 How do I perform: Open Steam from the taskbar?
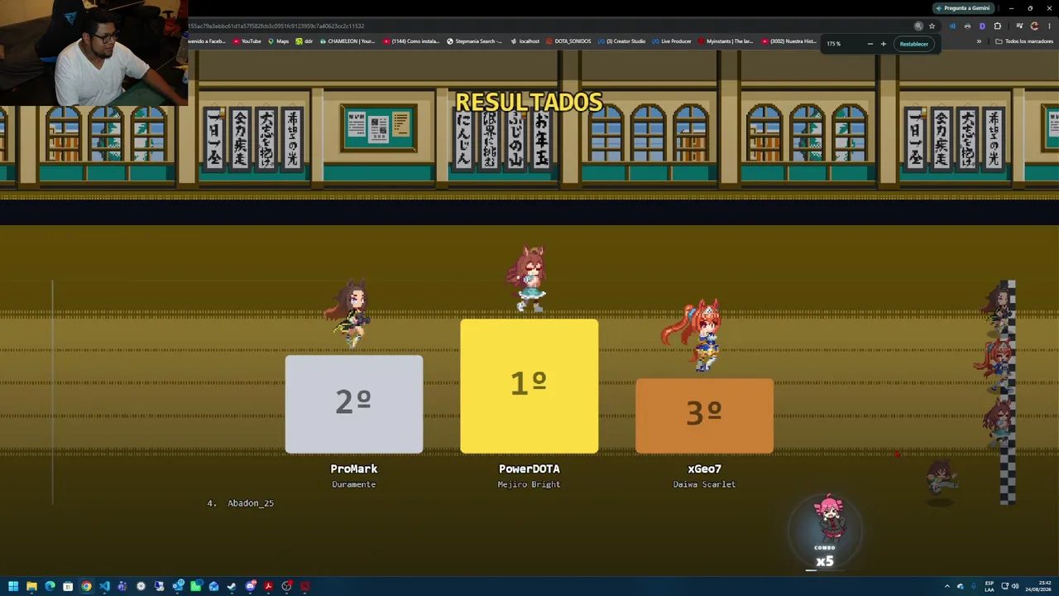pos(232,587)
